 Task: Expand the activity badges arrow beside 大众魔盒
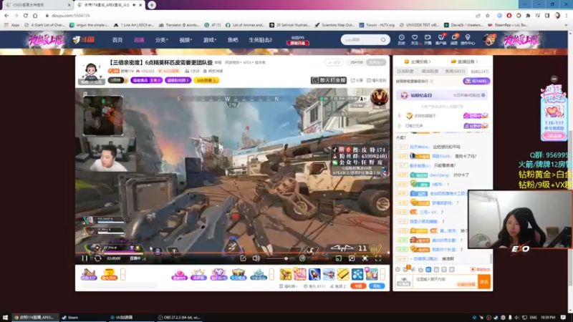271,274
